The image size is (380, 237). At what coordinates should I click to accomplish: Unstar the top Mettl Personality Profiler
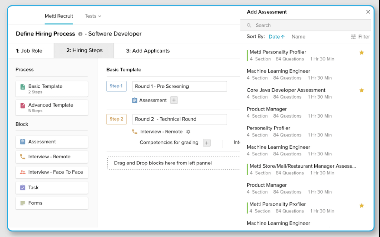[362, 52]
